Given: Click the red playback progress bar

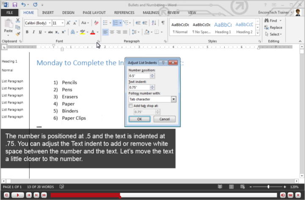Looking at the screenshot, I should (85, 195).
